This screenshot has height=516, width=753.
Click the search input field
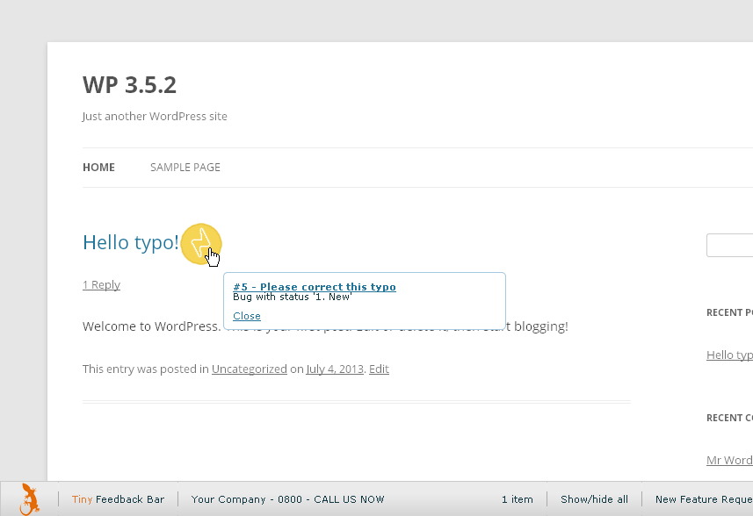tap(729, 245)
